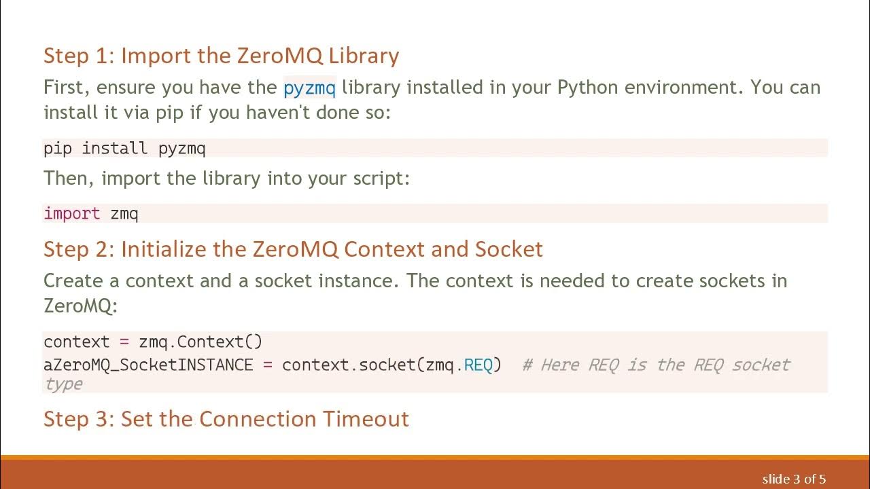Click the "Then, import the library into your script:" text
The width and height of the screenshot is (870, 489).
click(226, 179)
